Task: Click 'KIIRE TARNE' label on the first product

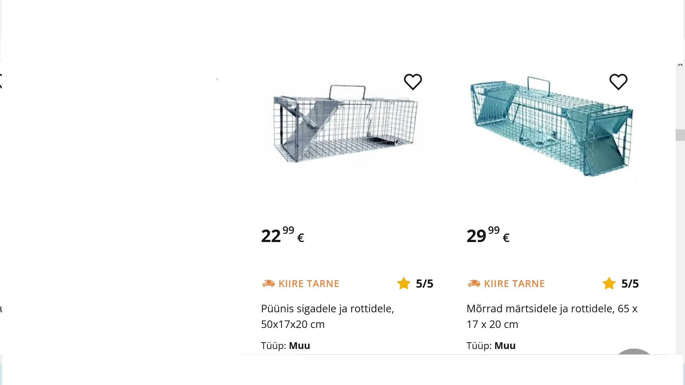Action: (x=309, y=284)
